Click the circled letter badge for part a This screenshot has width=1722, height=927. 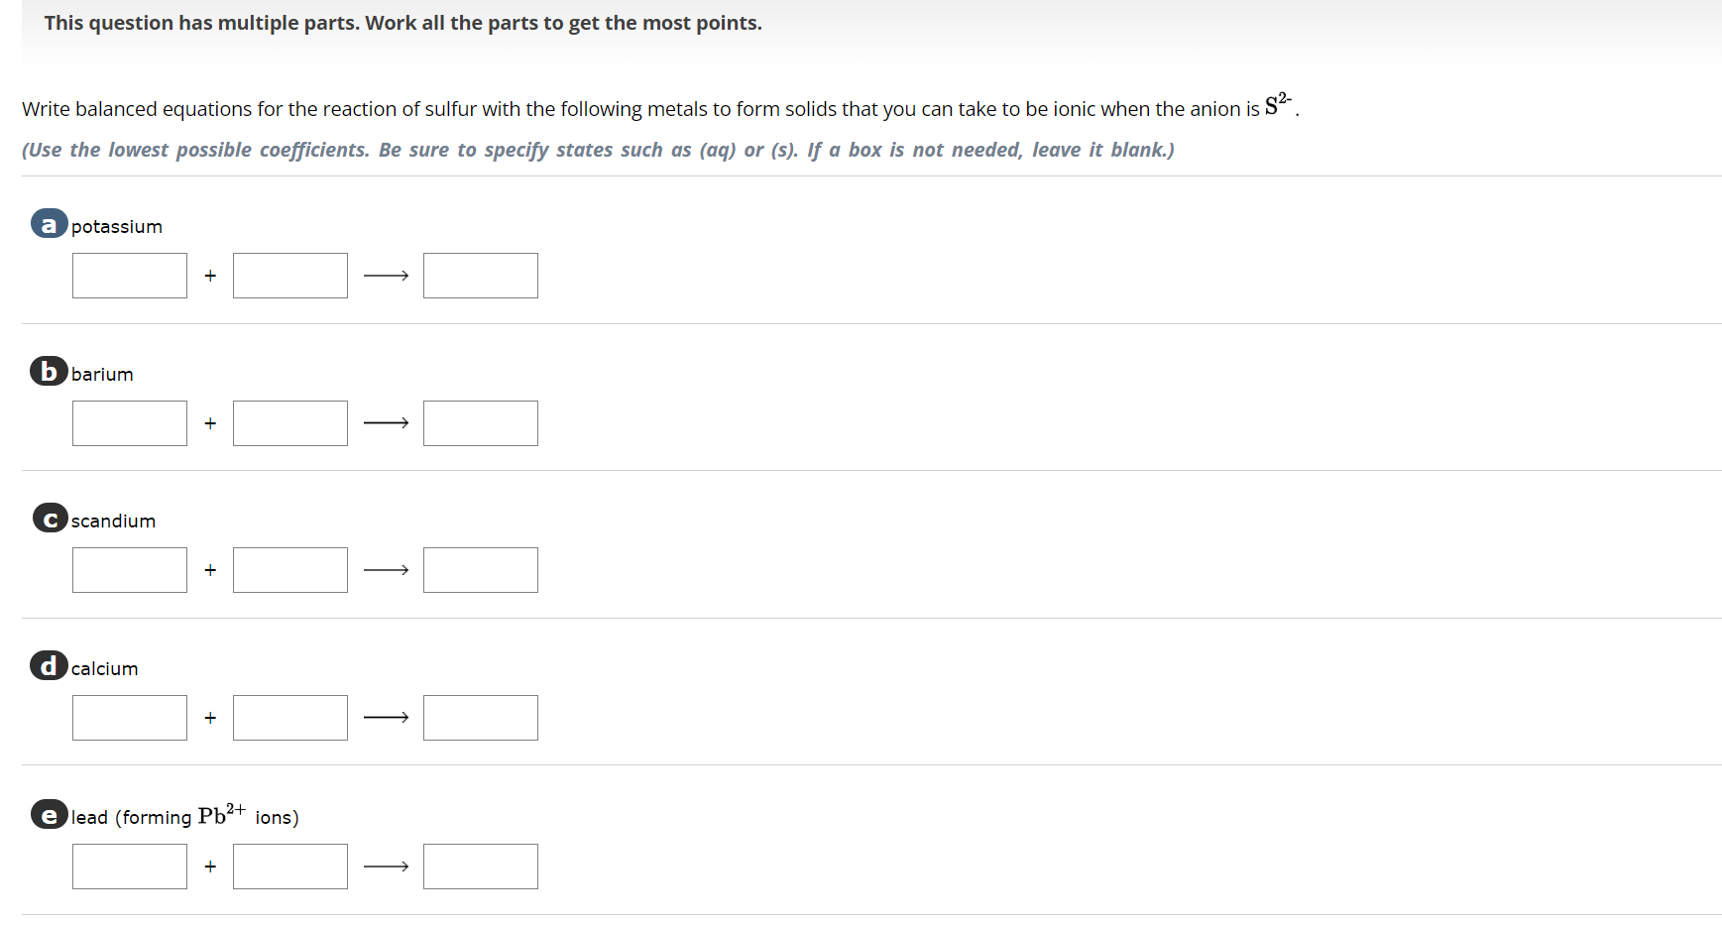click(48, 226)
